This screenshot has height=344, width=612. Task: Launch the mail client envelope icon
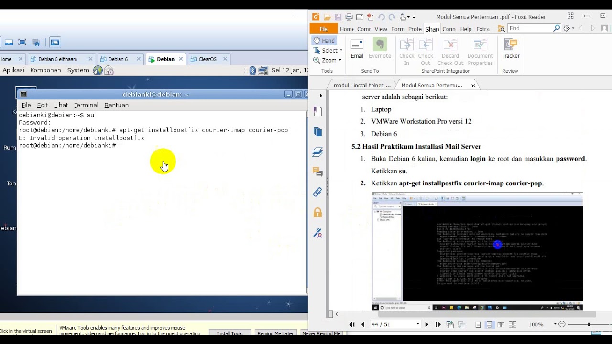click(109, 71)
